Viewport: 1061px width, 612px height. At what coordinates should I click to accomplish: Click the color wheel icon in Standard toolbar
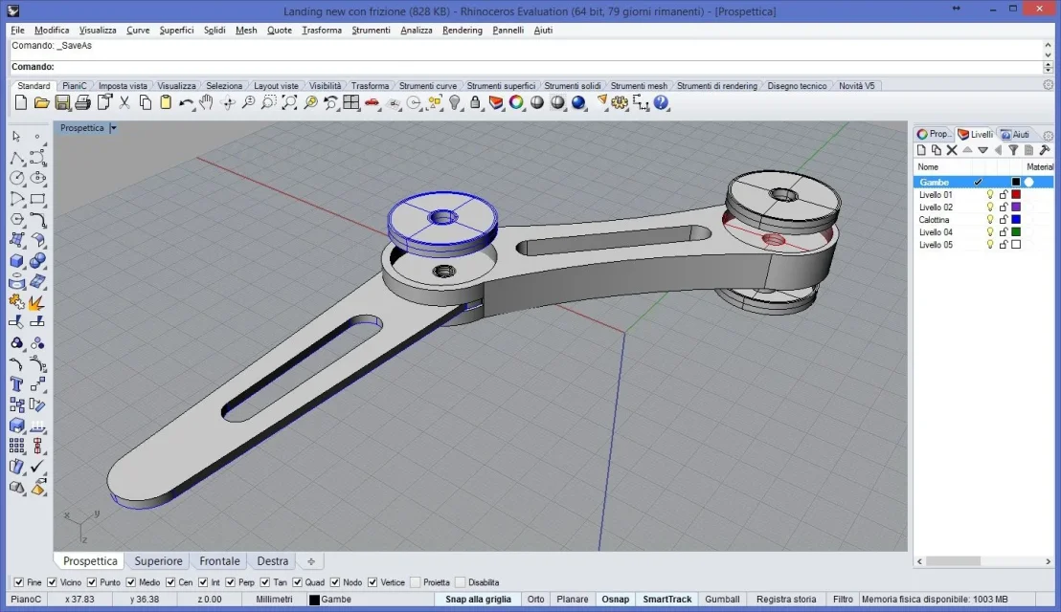coord(516,102)
